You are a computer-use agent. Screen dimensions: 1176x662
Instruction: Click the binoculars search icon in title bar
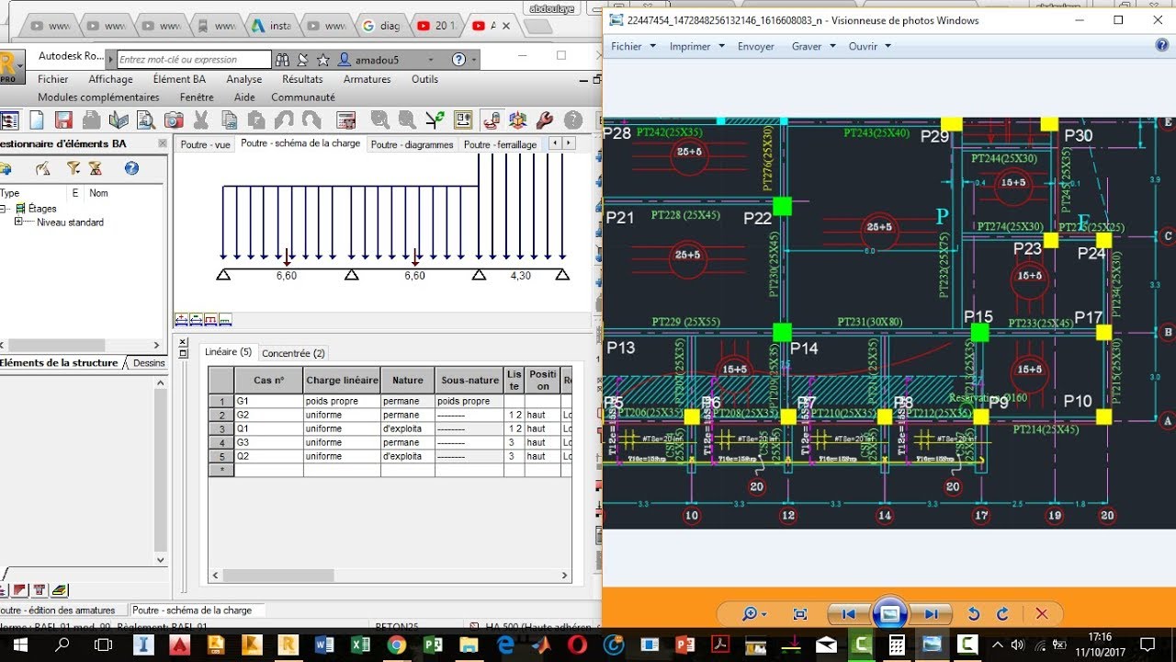click(284, 60)
